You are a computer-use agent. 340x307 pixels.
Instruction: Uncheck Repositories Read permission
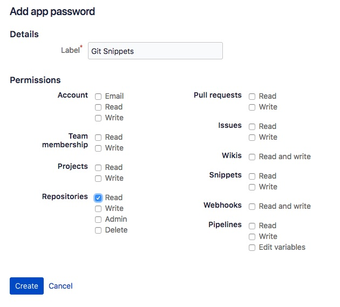(x=98, y=198)
